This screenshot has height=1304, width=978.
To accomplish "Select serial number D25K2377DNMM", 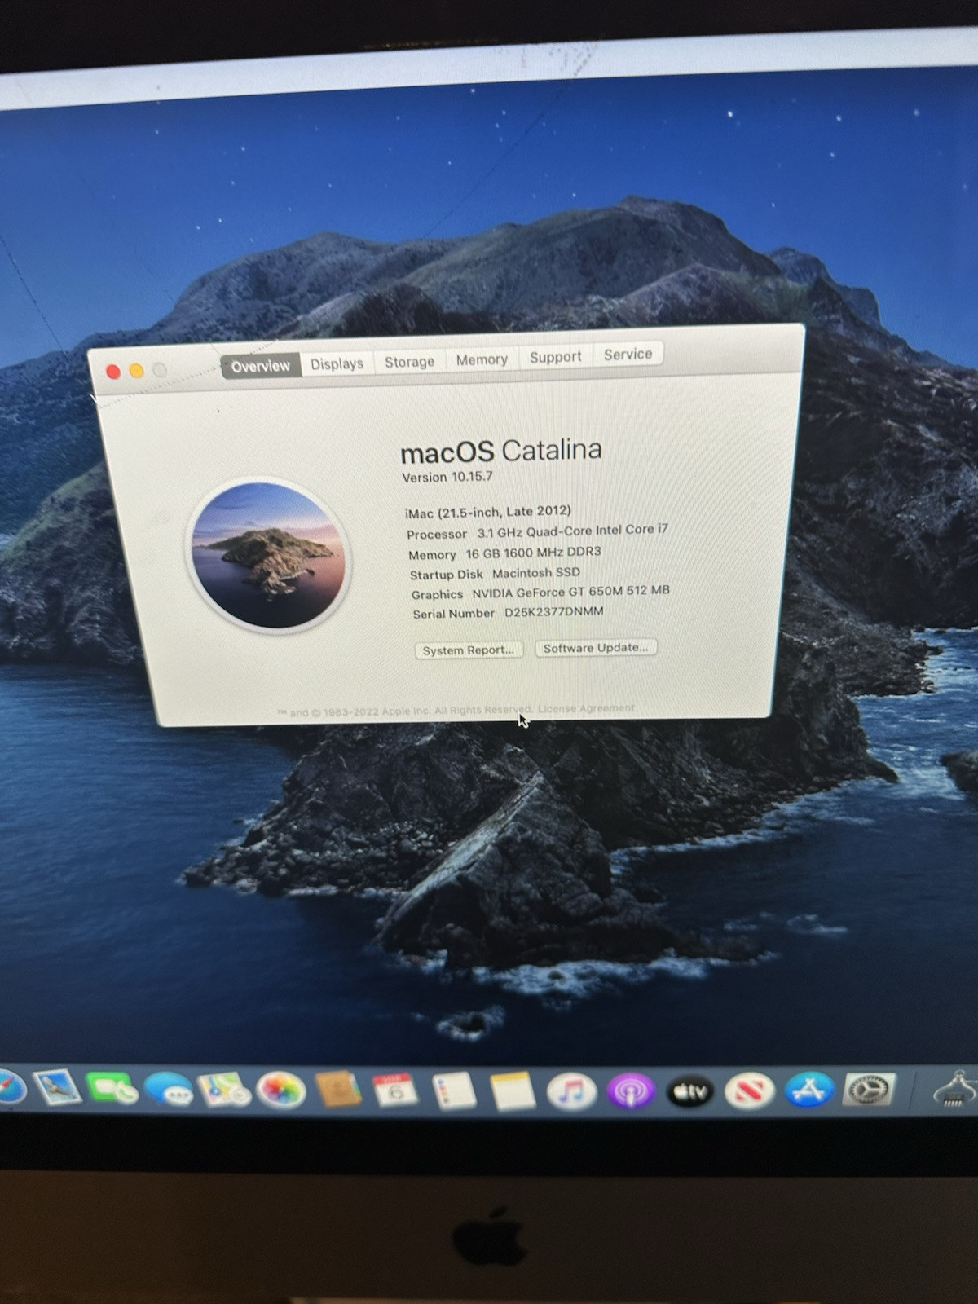I will pyautogui.click(x=553, y=612).
